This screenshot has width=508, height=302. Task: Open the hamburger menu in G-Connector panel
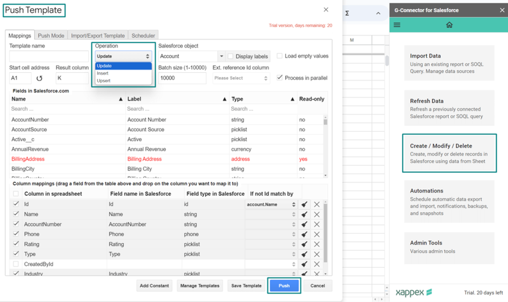[397, 25]
